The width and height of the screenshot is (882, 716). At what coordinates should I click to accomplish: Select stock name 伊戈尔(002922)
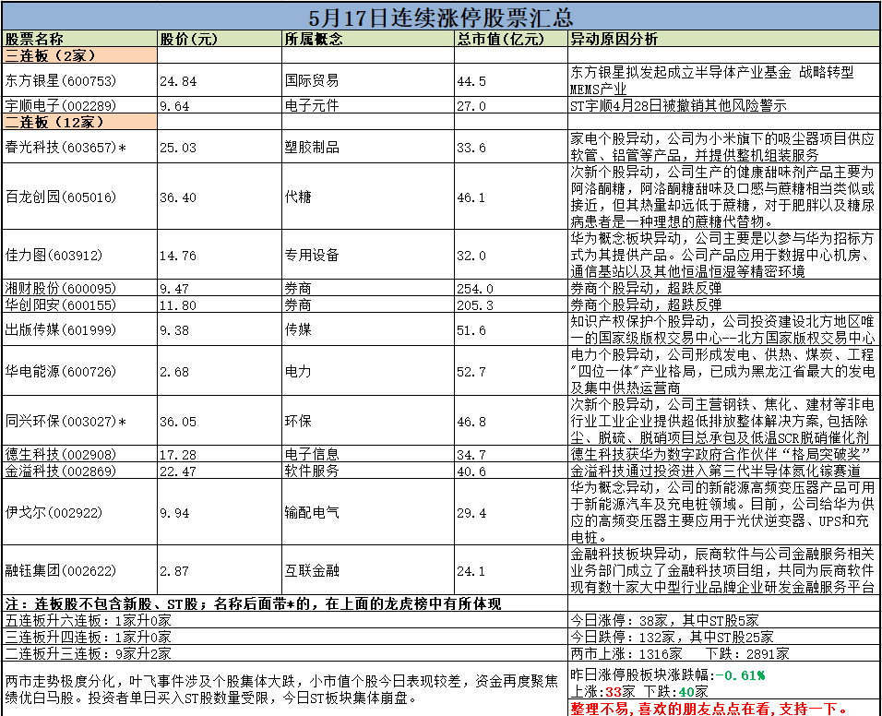click(54, 512)
